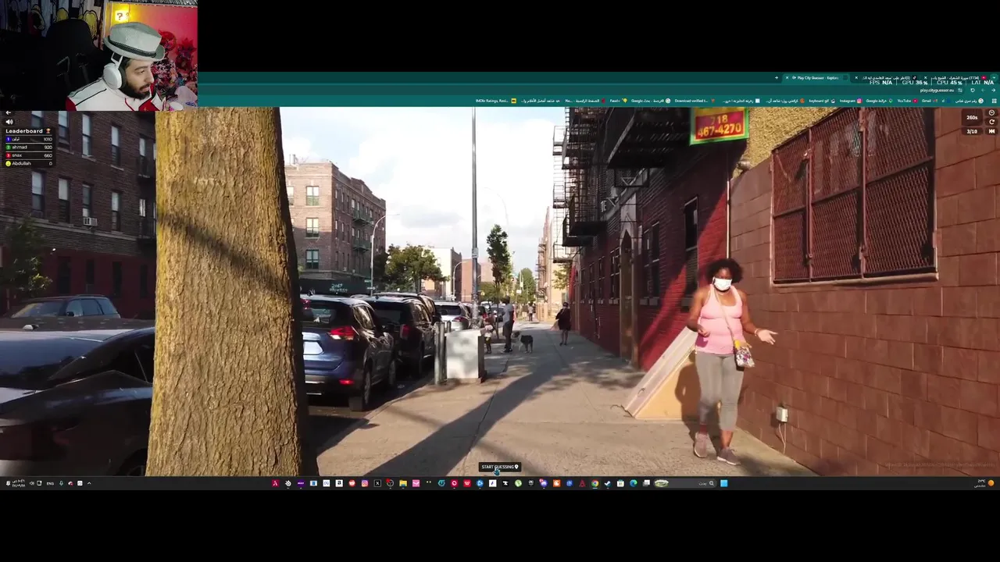This screenshot has width=1000, height=562.
Task: Open the Amazon icon in the taskbar
Action: (339, 483)
